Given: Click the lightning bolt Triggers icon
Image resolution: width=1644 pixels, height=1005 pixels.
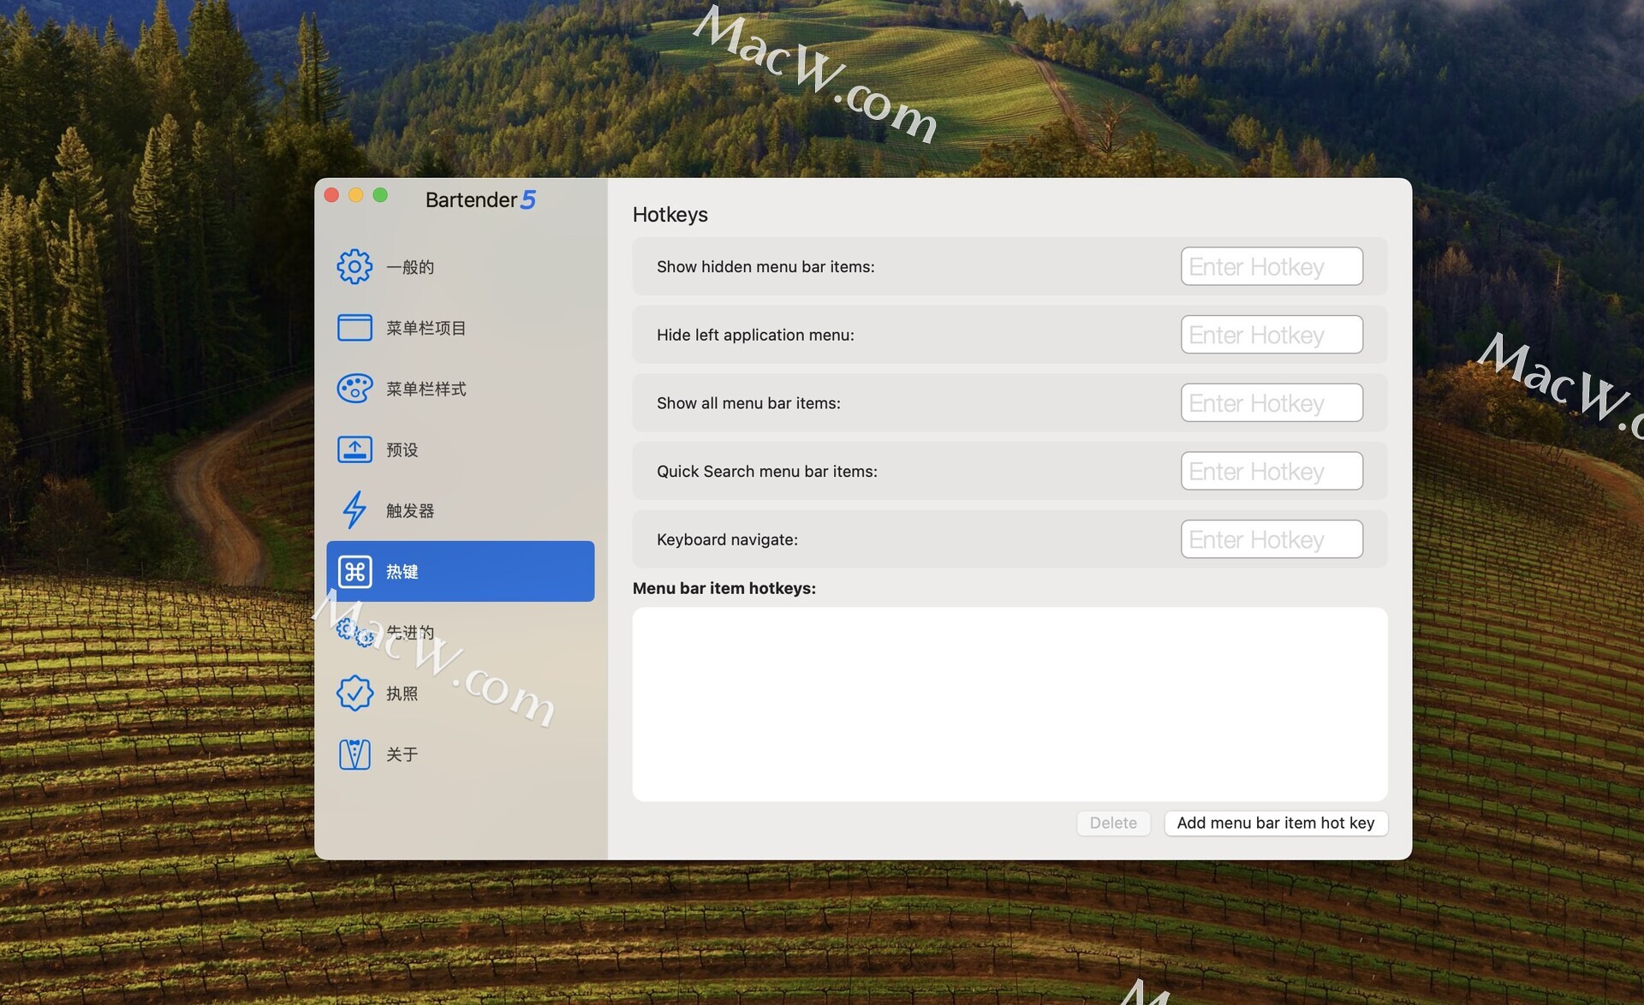Looking at the screenshot, I should [x=354, y=510].
